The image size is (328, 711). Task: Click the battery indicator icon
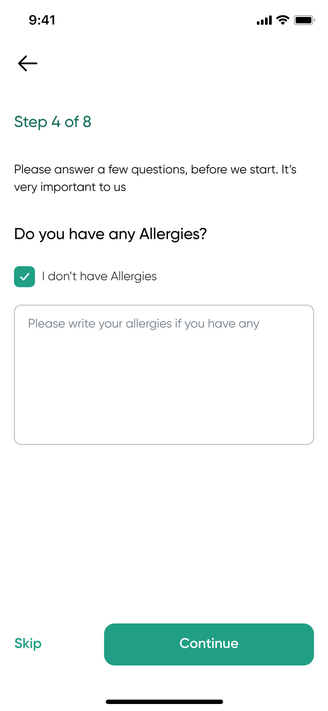tap(304, 20)
